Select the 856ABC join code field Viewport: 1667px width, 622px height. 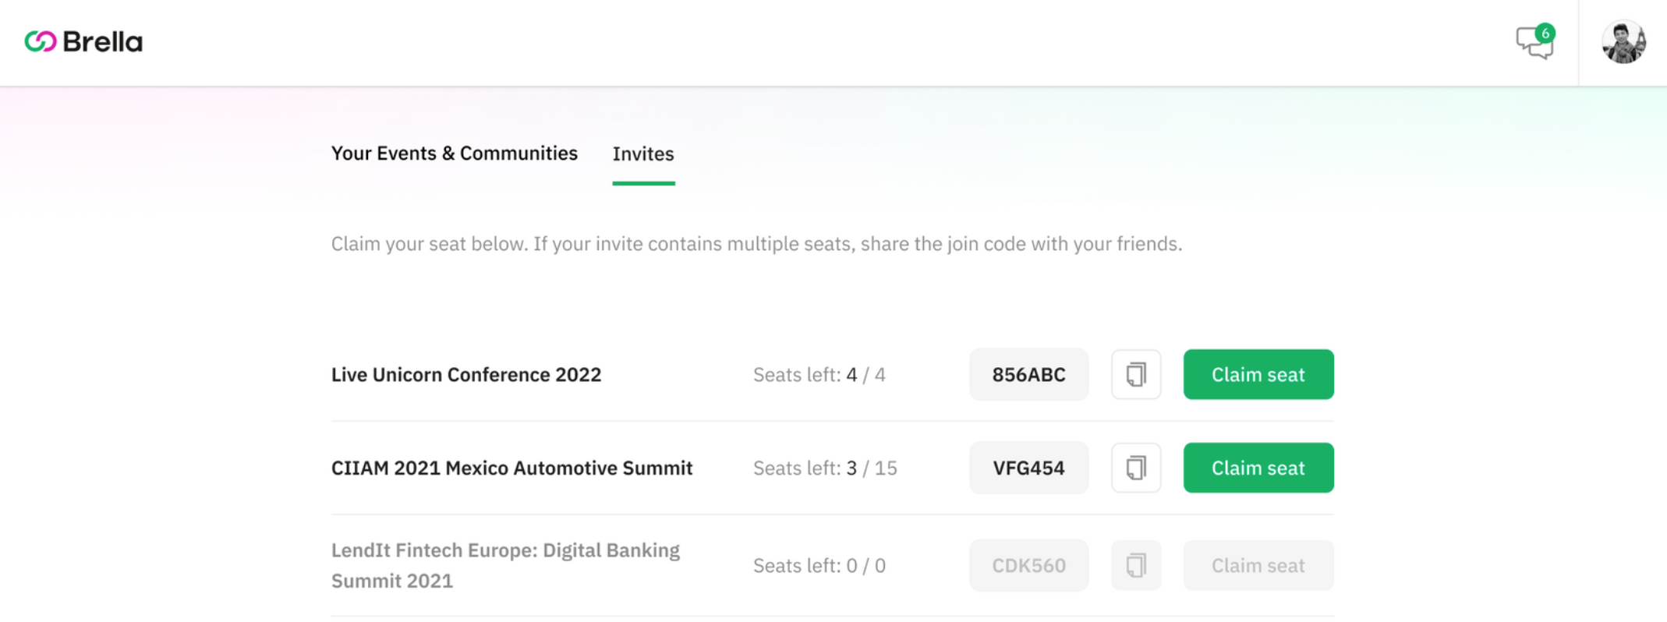point(1028,375)
